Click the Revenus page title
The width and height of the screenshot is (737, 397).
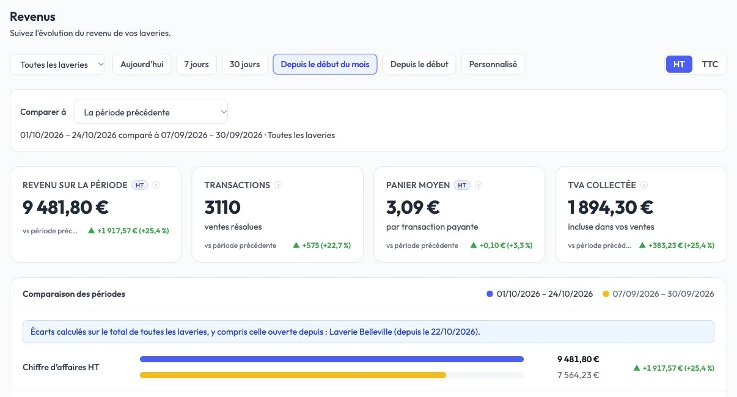32,16
